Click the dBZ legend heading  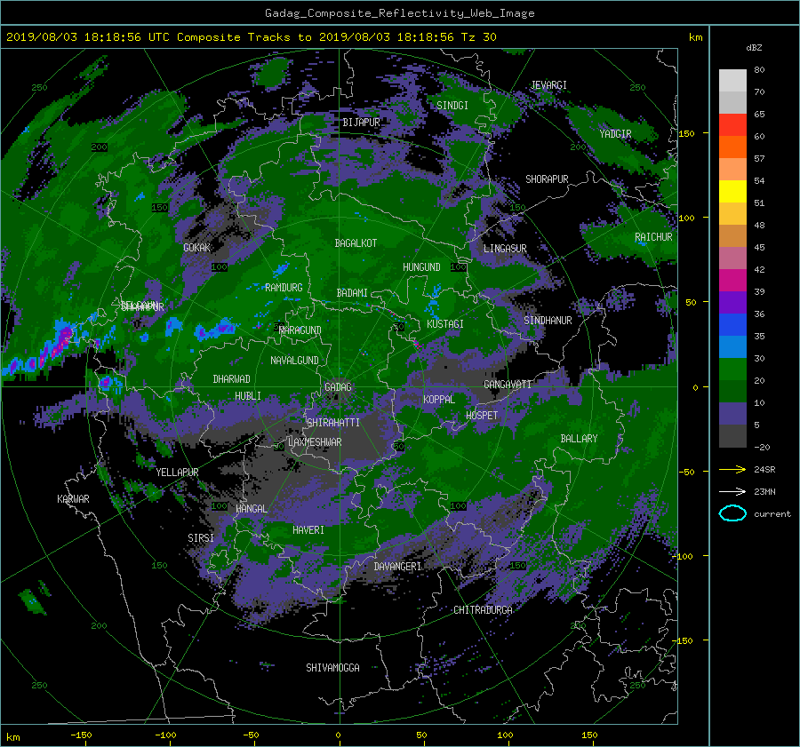click(754, 48)
